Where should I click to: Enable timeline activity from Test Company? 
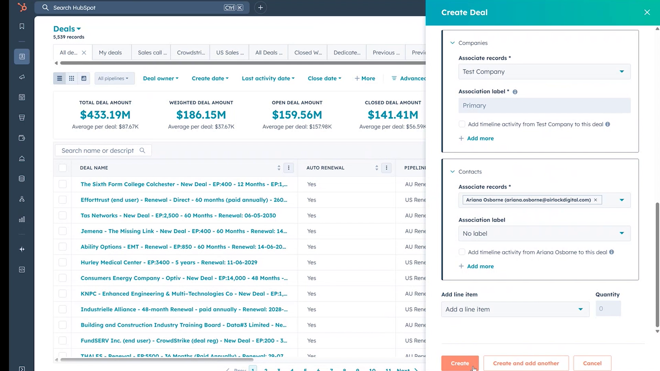pos(461,124)
